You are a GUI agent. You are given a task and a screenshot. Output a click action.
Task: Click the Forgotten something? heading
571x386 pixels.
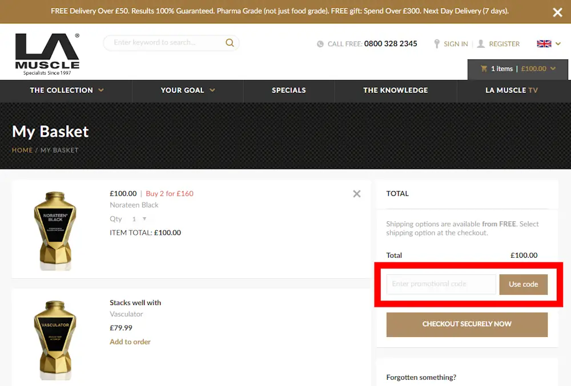421,377
